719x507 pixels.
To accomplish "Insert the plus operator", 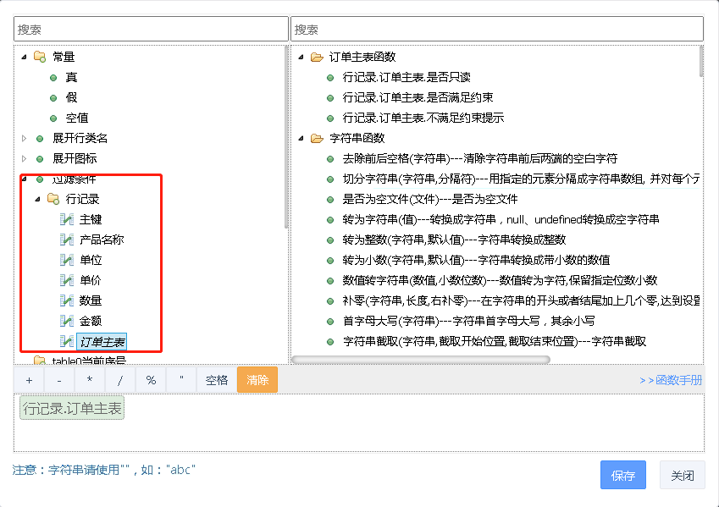I will 29,380.
